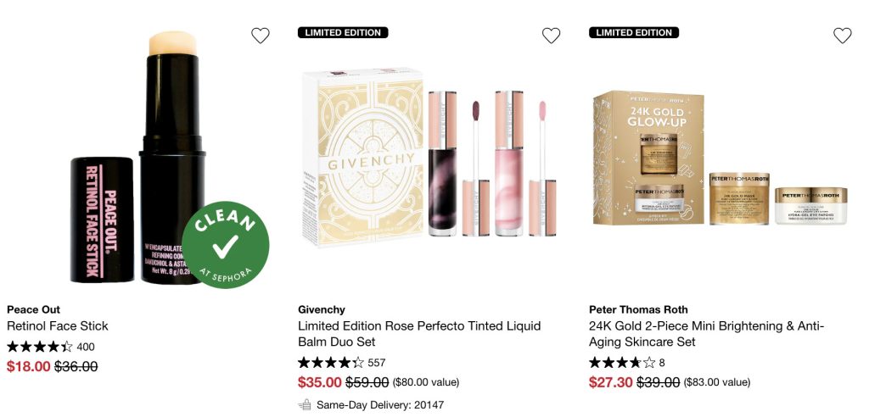
Task: Click the Peace Out brand name
Action: pos(33,309)
